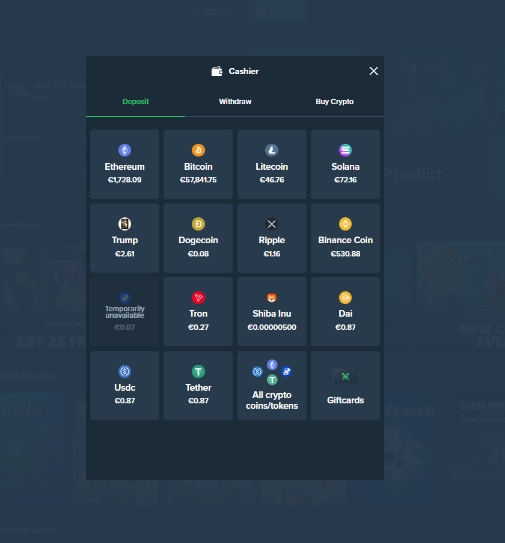The height and width of the screenshot is (543, 505).
Task: Select the Dogecoin icon
Action: (x=198, y=223)
